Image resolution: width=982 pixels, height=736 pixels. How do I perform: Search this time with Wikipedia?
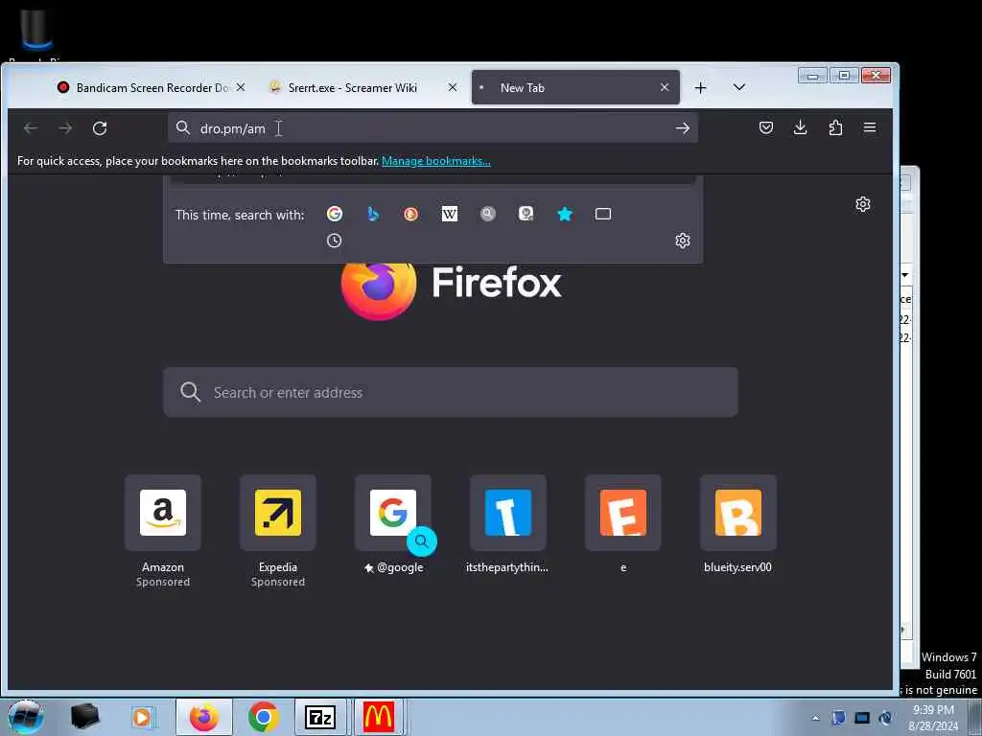coord(450,214)
